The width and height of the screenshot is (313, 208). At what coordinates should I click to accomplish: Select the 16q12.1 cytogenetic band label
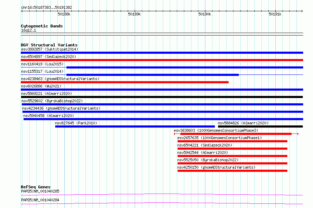28,30
